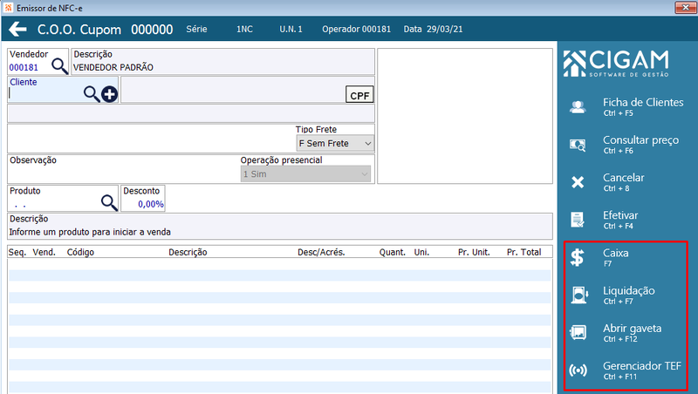Click the 'Vend.' column header
The height and width of the screenshot is (394, 698).
pos(44,252)
